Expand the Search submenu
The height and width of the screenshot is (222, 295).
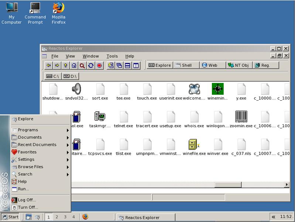coord(41,174)
